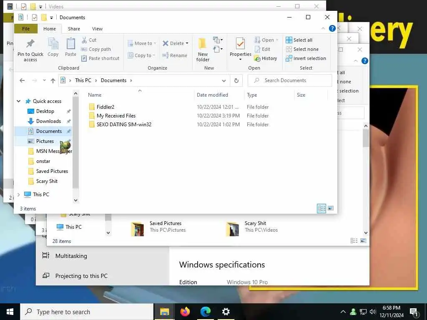
Task: Switch to the details view layout icon
Action: (x=322, y=208)
